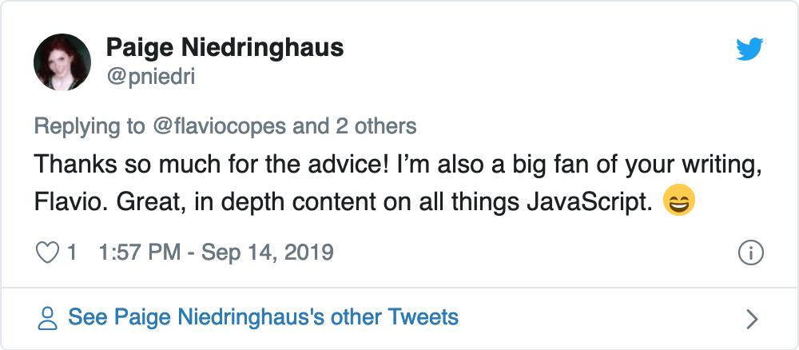Viewport: 799px width, 350px height.
Task: Click the Twitter bird logo
Action: [749, 50]
